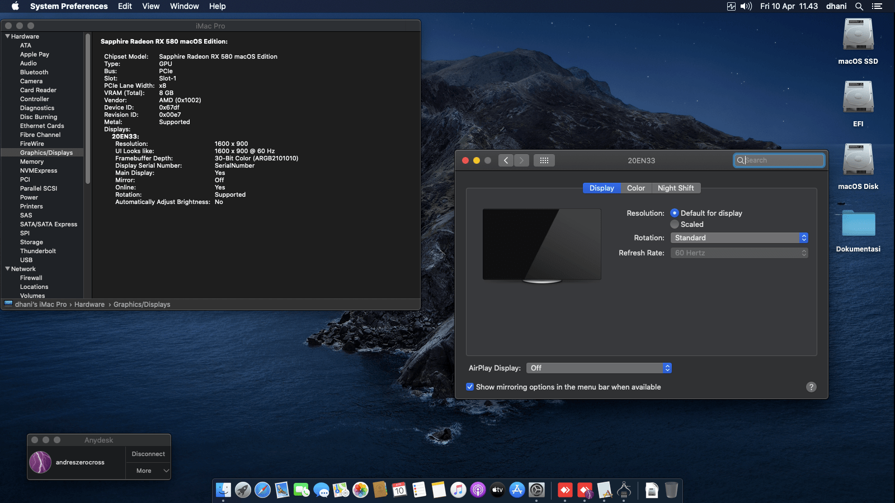Open the Refresh Rate dropdown
Image resolution: width=895 pixels, height=503 pixels.
[x=739, y=253]
